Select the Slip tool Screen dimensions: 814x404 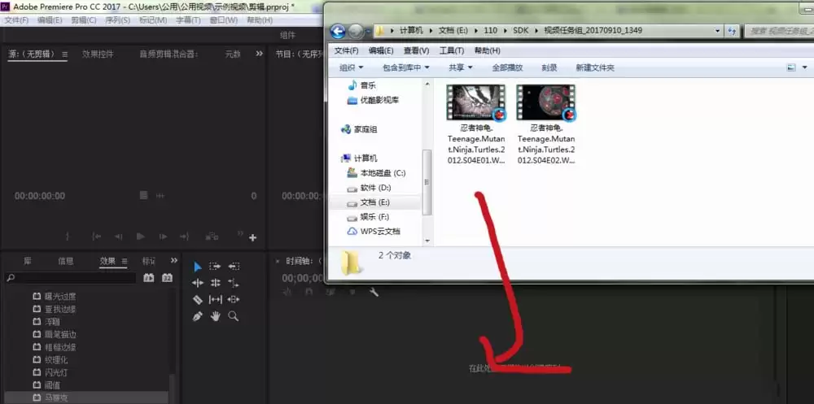216,299
